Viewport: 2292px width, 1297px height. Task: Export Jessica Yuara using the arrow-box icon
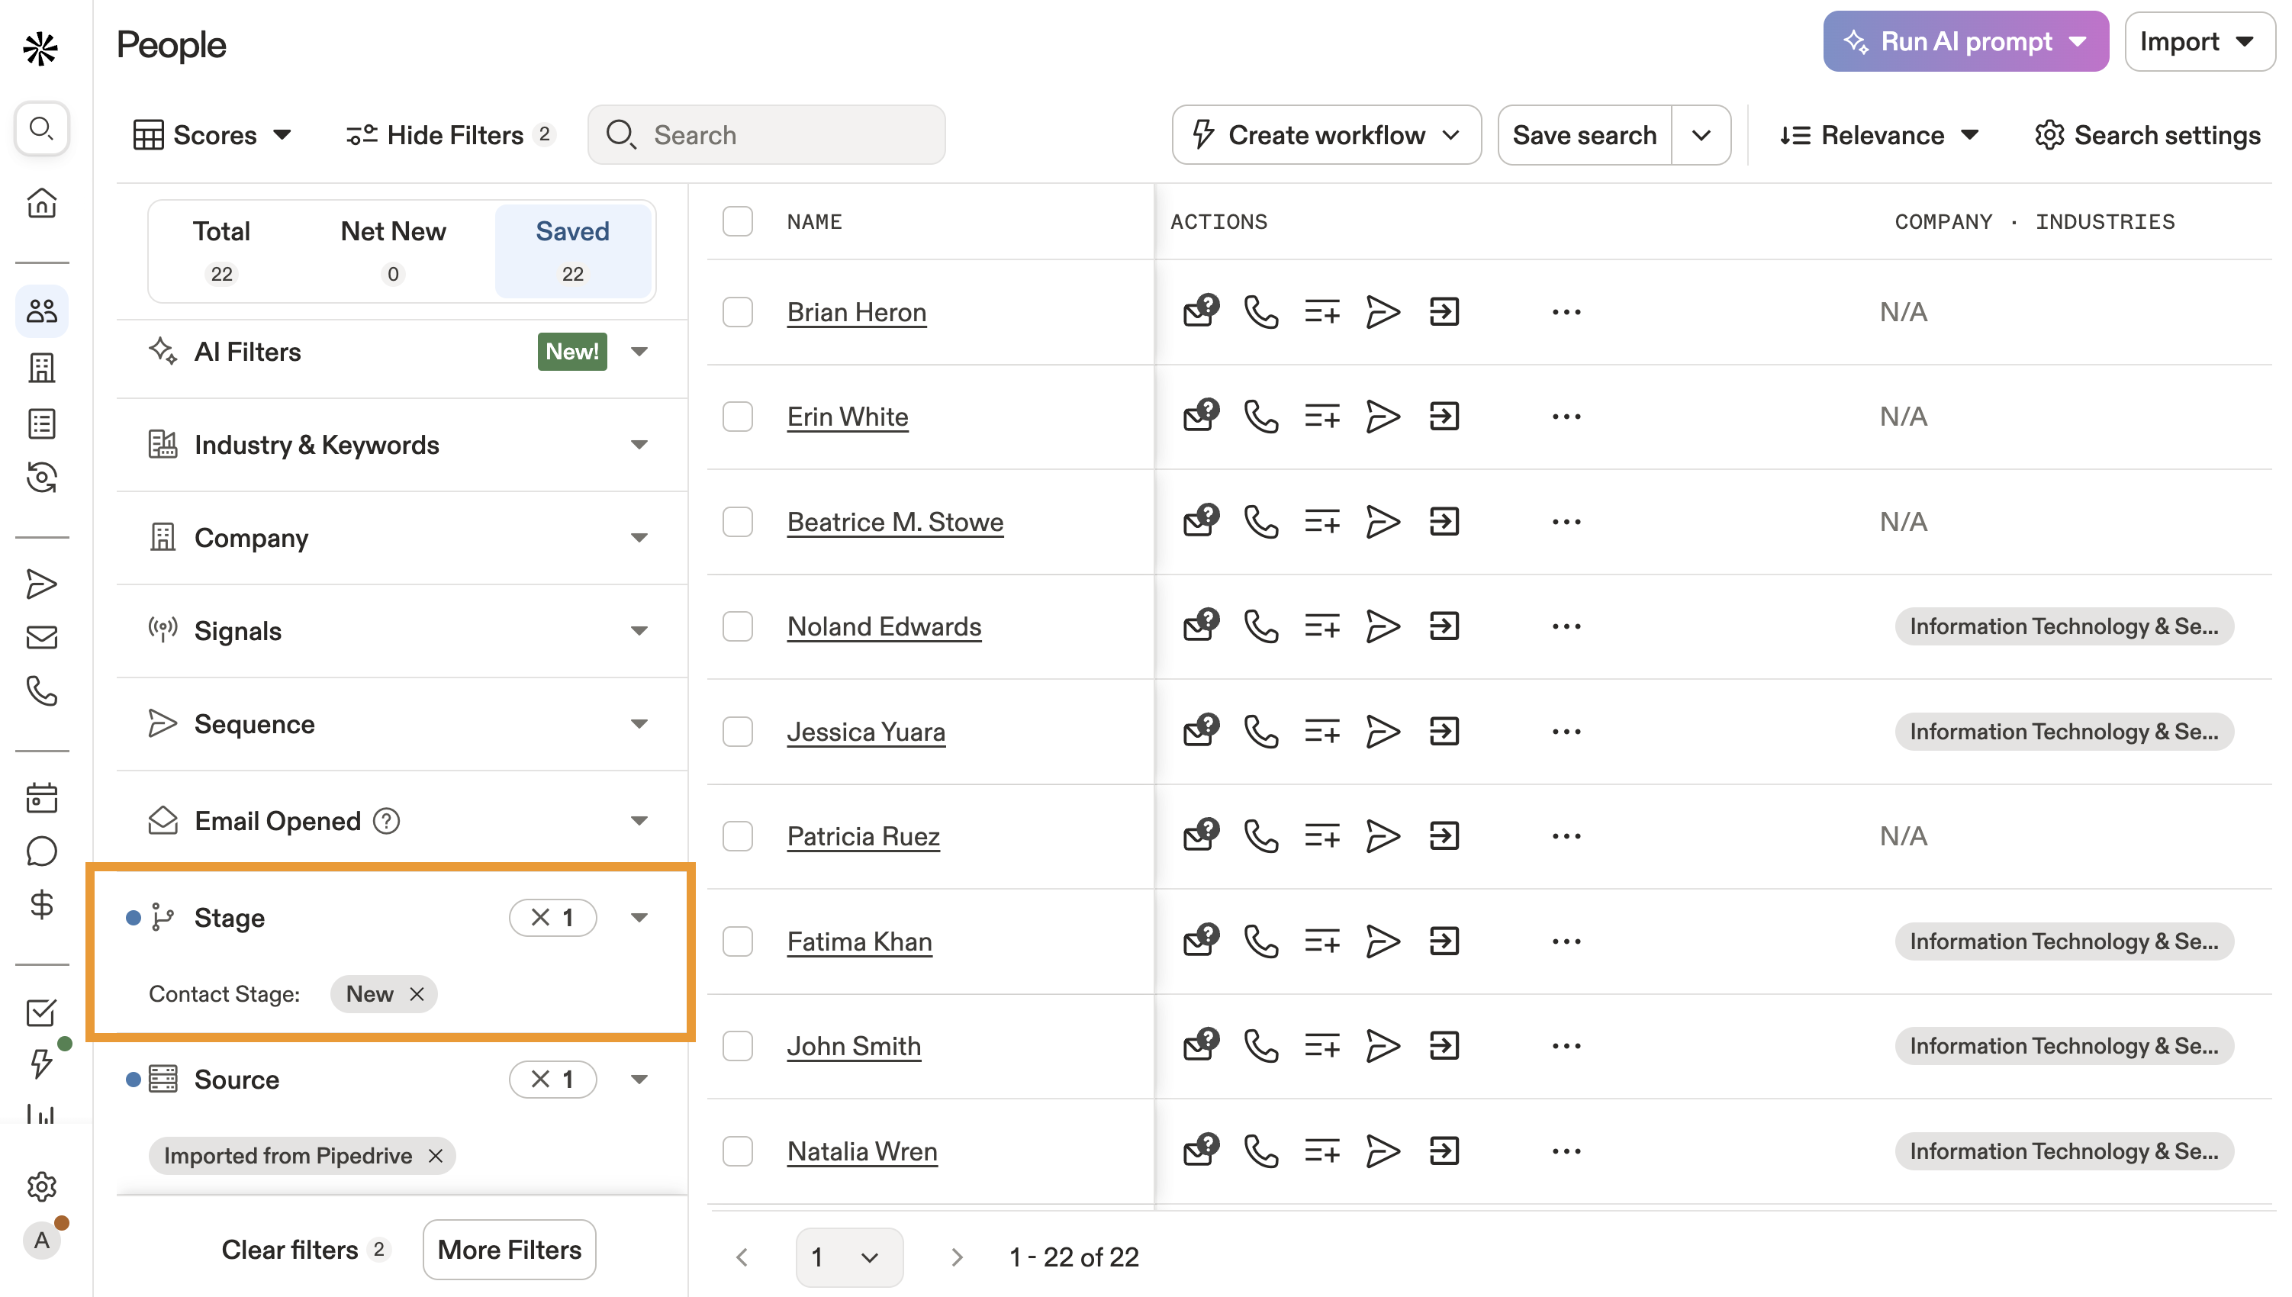[1444, 732]
